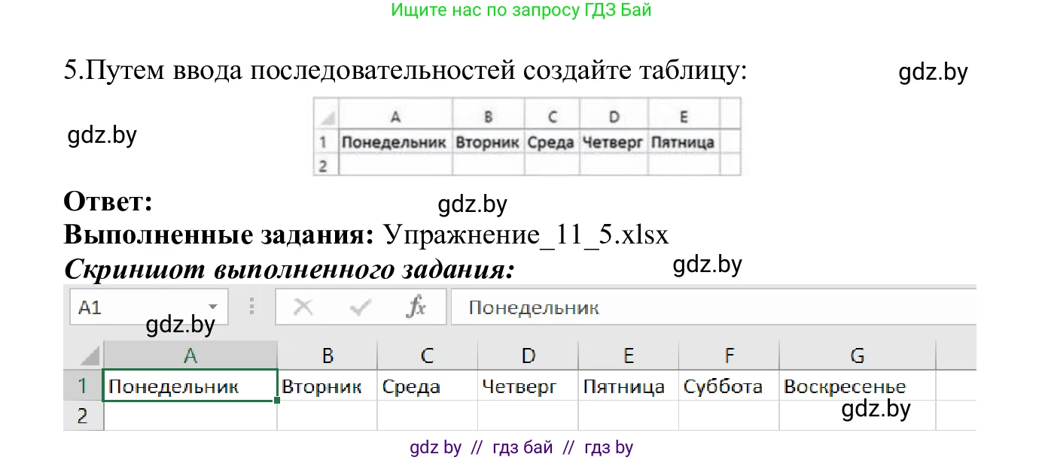The height and width of the screenshot is (460, 1045).
Task: Click column header F in the worksheet
Action: click(730, 354)
